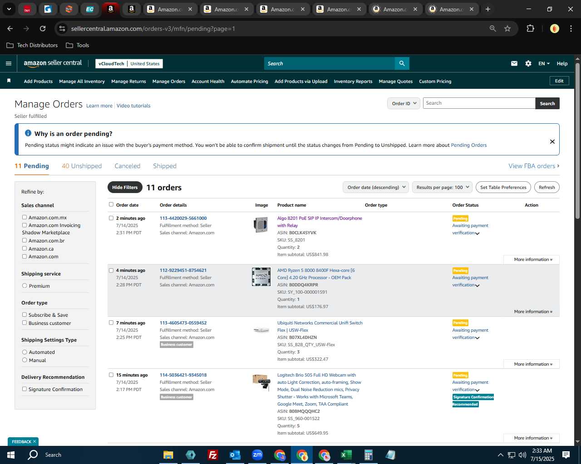
Task: Close the 'Why is an order pending' banner
Action: [x=552, y=141]
